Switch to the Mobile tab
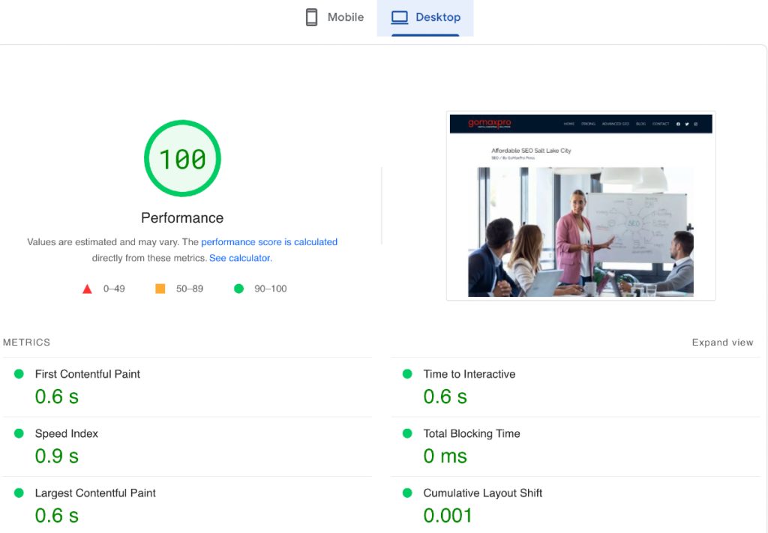Viewport: 768px width, 533px height. click(x=334, y=17)
